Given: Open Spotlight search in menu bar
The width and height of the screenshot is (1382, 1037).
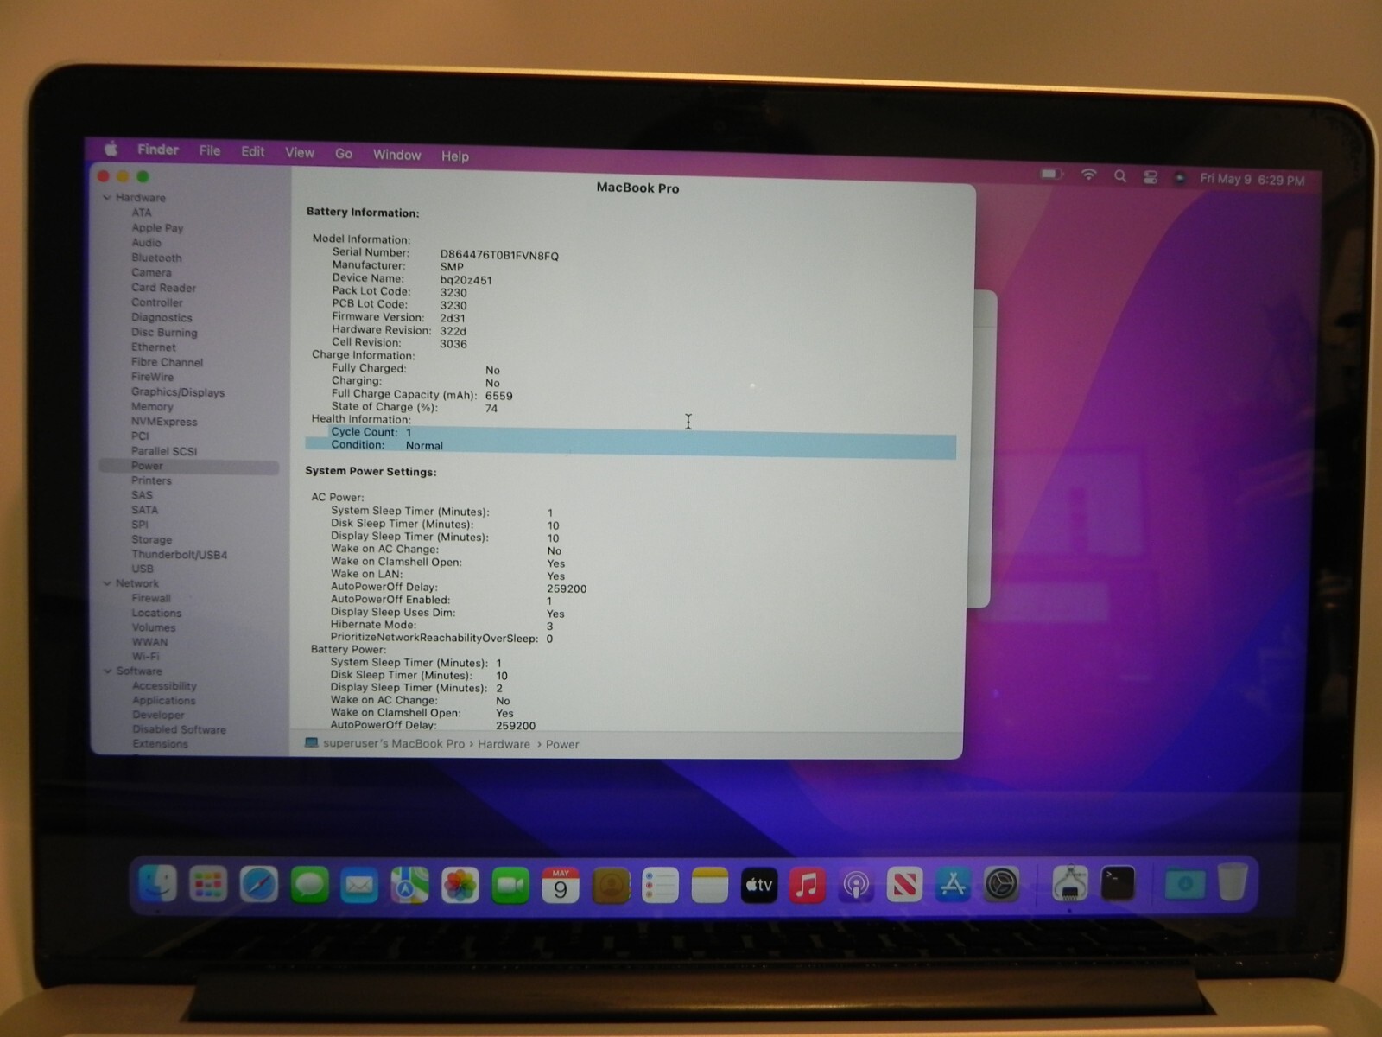Looking at the screenshot, I should tap(1120, 176).
